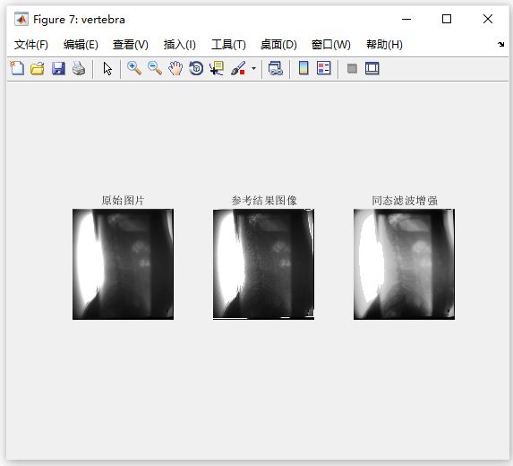Insert a colorbar from the toolbar
The image size is (513, 466).
pos(304,68)
